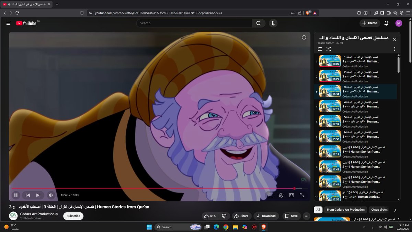Click the 15:48 / 16:33 time display
The image size is (412, 232).
[70, 195]
